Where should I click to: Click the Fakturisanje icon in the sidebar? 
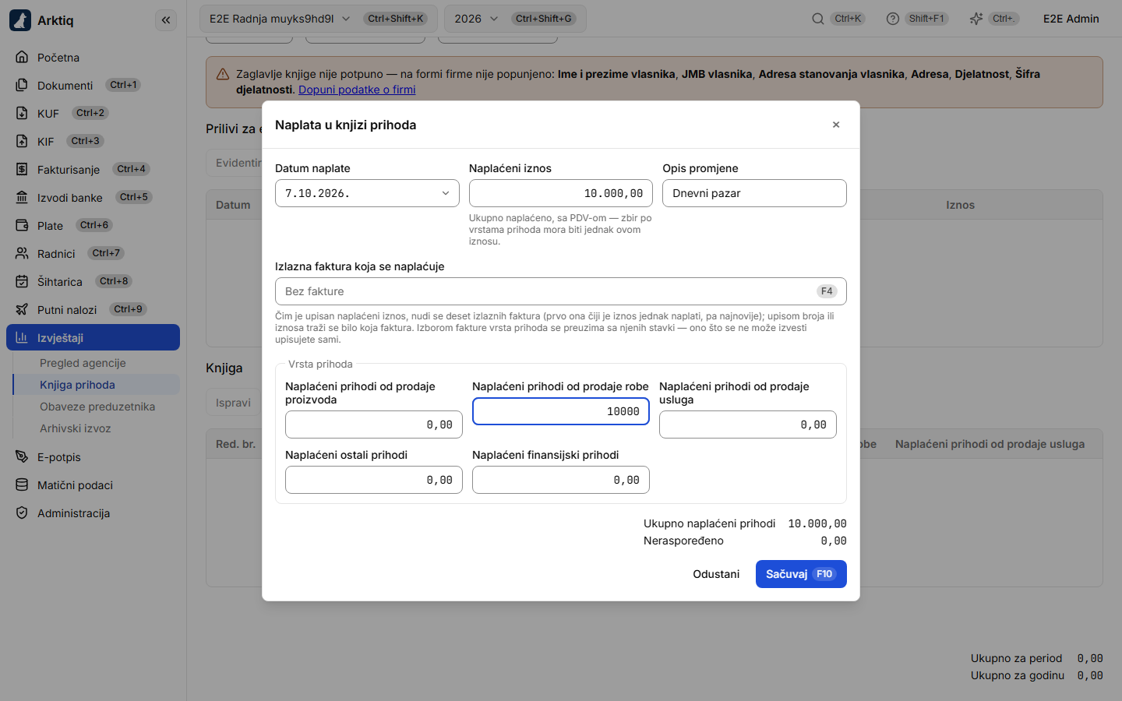click(22, 170)
